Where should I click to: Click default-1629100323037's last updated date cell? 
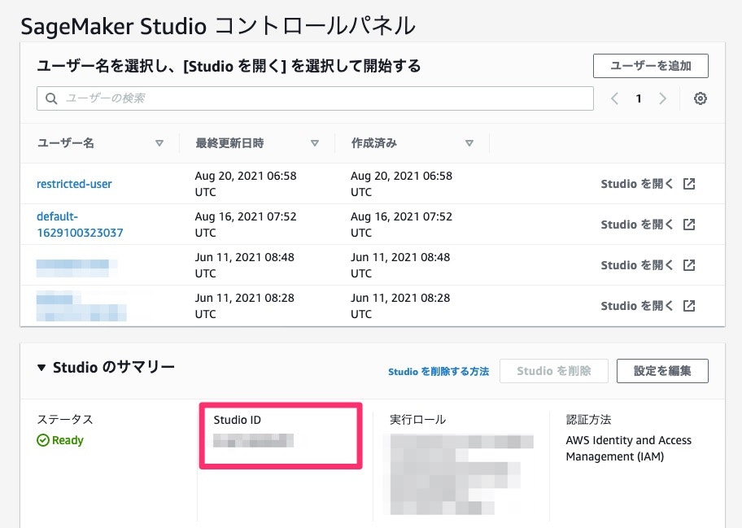click(x=246, y=225)
